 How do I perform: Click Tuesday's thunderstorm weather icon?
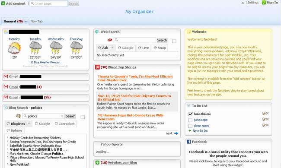click(x=35, y=48)
